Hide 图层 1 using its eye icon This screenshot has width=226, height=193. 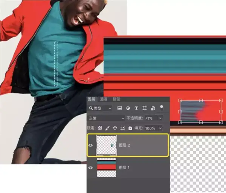coord(90,167)
